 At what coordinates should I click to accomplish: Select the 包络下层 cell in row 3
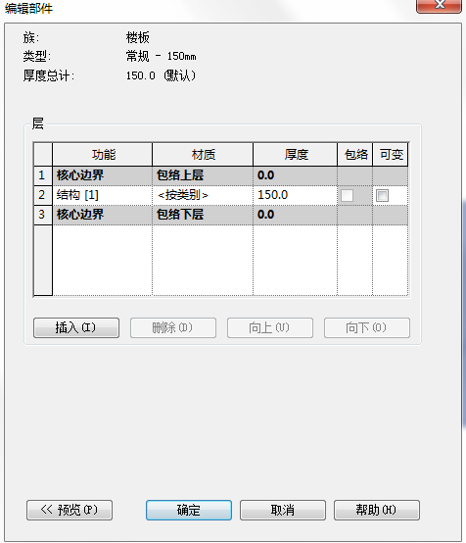coord(203,215)
